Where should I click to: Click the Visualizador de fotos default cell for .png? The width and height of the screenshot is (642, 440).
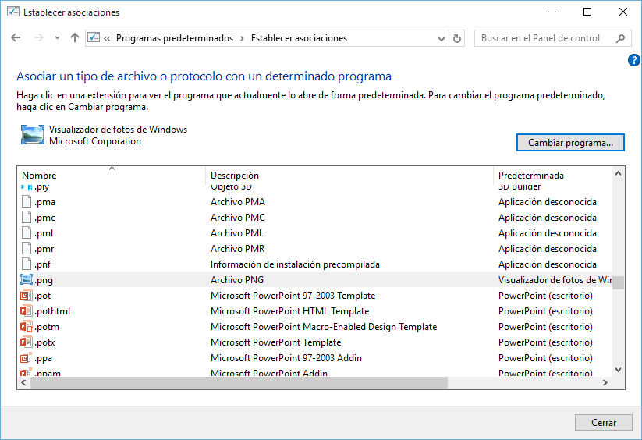(x=555, y=280)
